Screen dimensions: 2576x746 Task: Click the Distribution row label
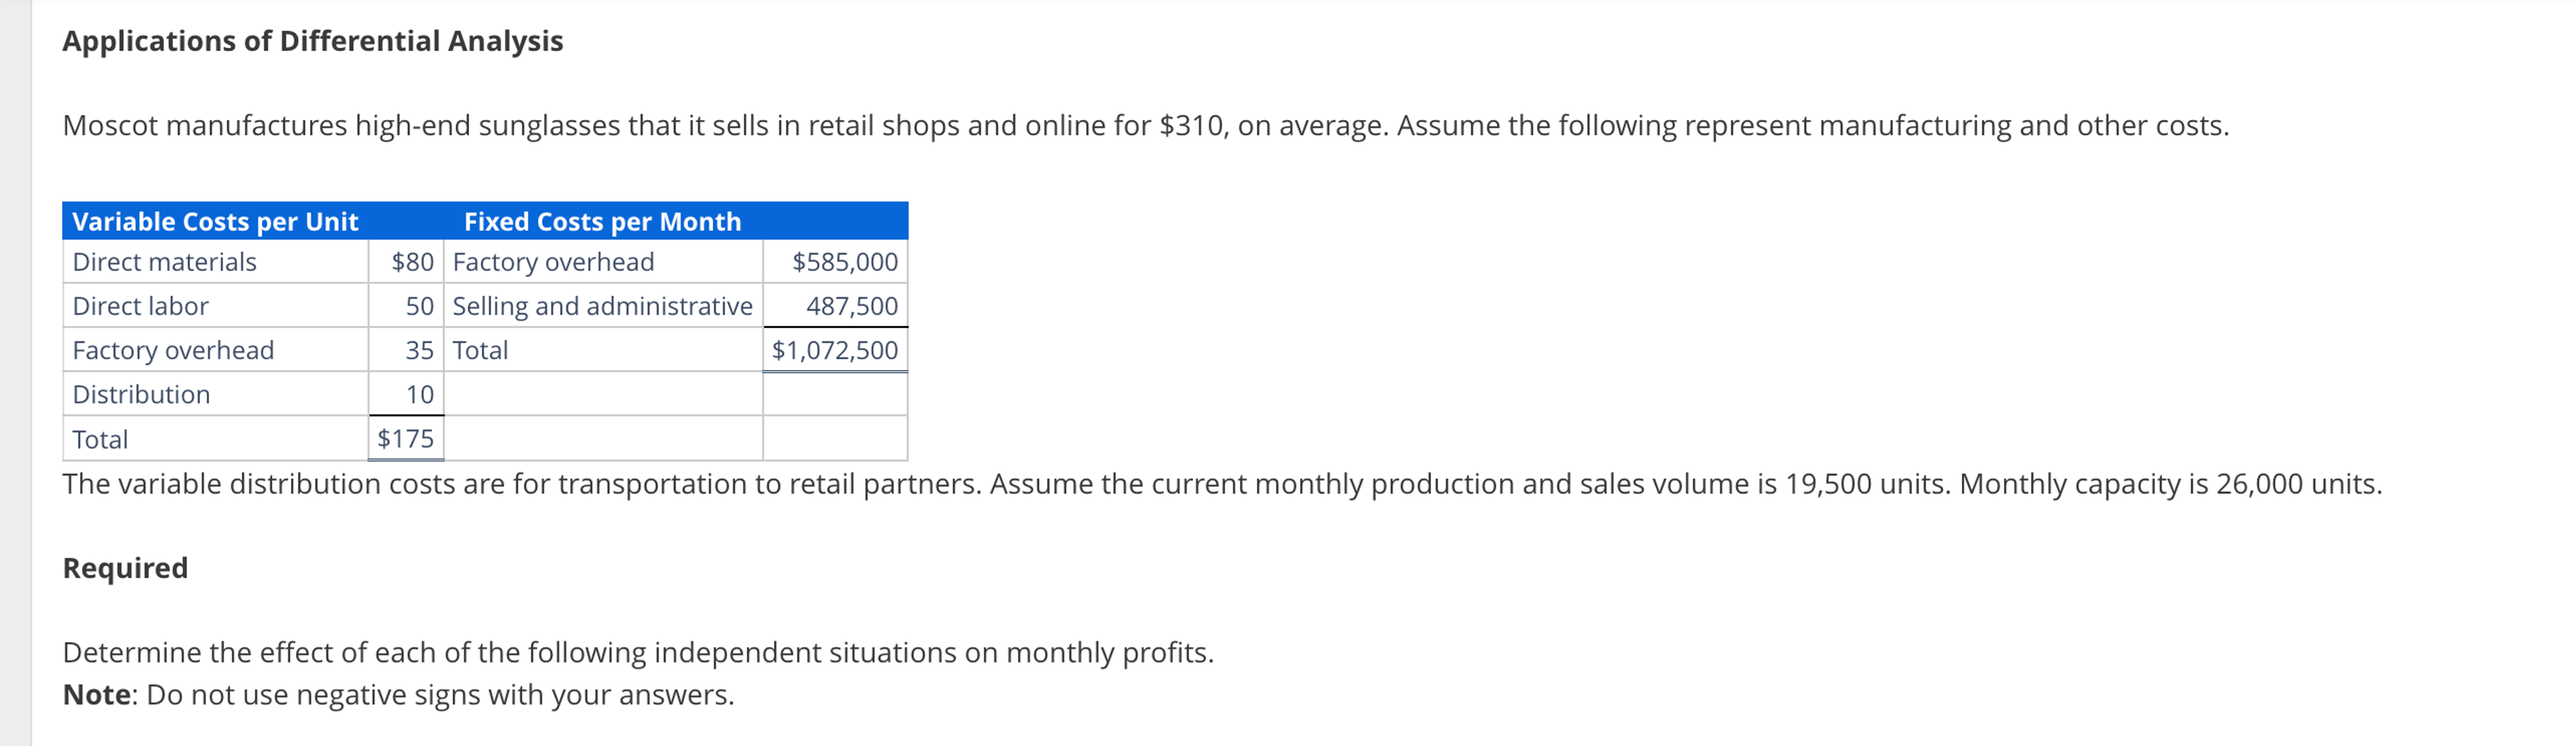(x=141, y=394)
